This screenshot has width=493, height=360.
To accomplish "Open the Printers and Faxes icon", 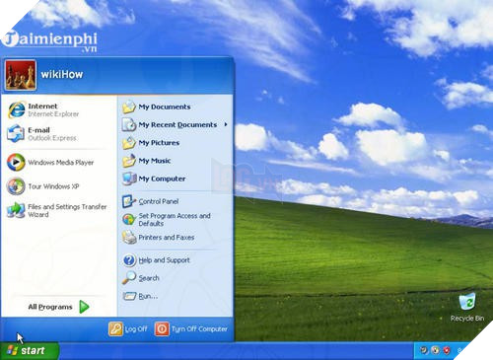I will (129, 237).
